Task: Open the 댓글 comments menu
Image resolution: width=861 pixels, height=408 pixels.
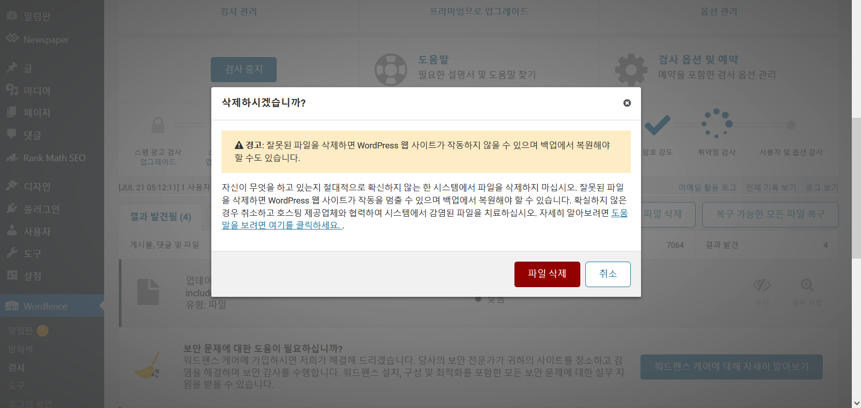Action: pyautogui.click(x=32, y=135)
